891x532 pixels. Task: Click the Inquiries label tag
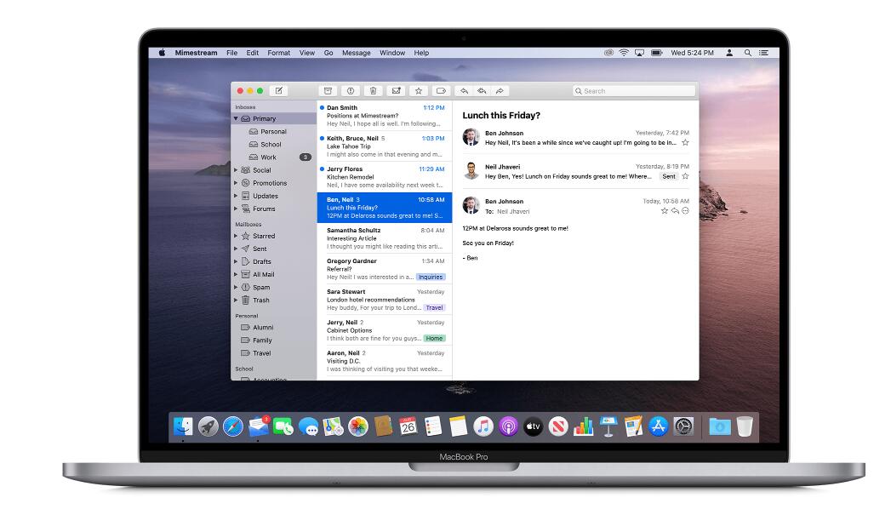[x=431, y=277]
